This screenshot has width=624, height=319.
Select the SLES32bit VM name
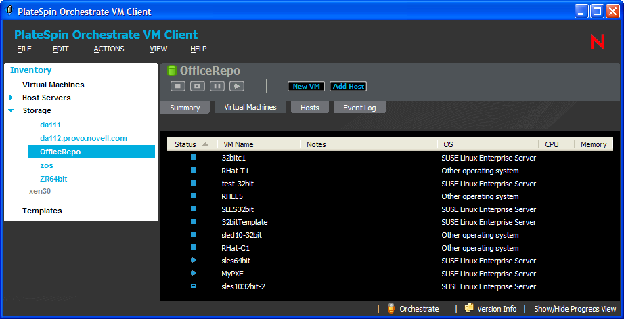coord(238,209)
